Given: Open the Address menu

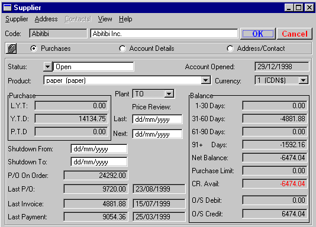Looking at the screenshot, I should pos(46,19).
